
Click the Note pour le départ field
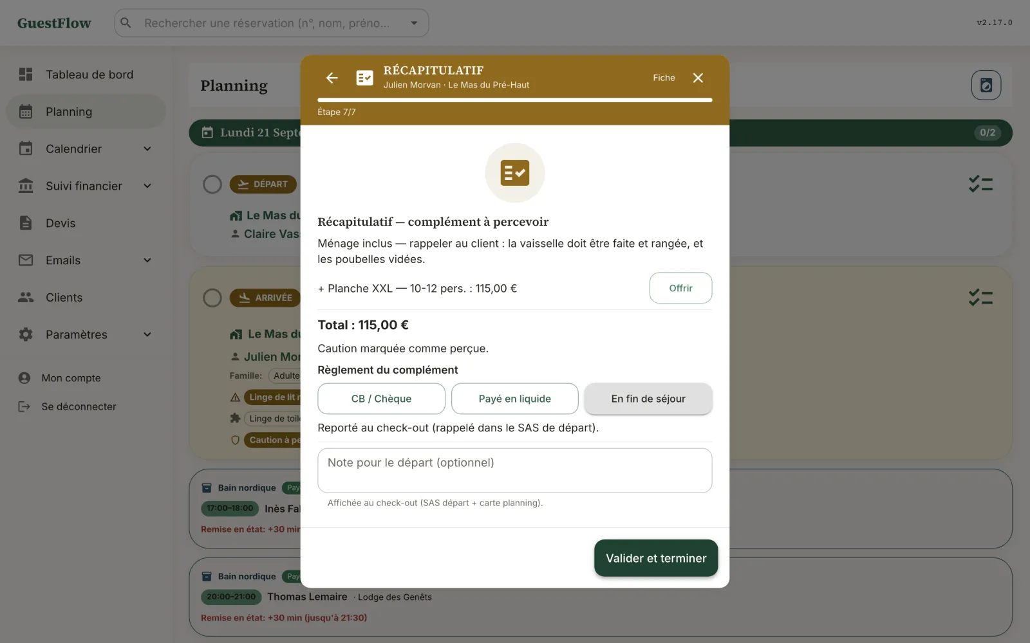click(x=515, y=471)
